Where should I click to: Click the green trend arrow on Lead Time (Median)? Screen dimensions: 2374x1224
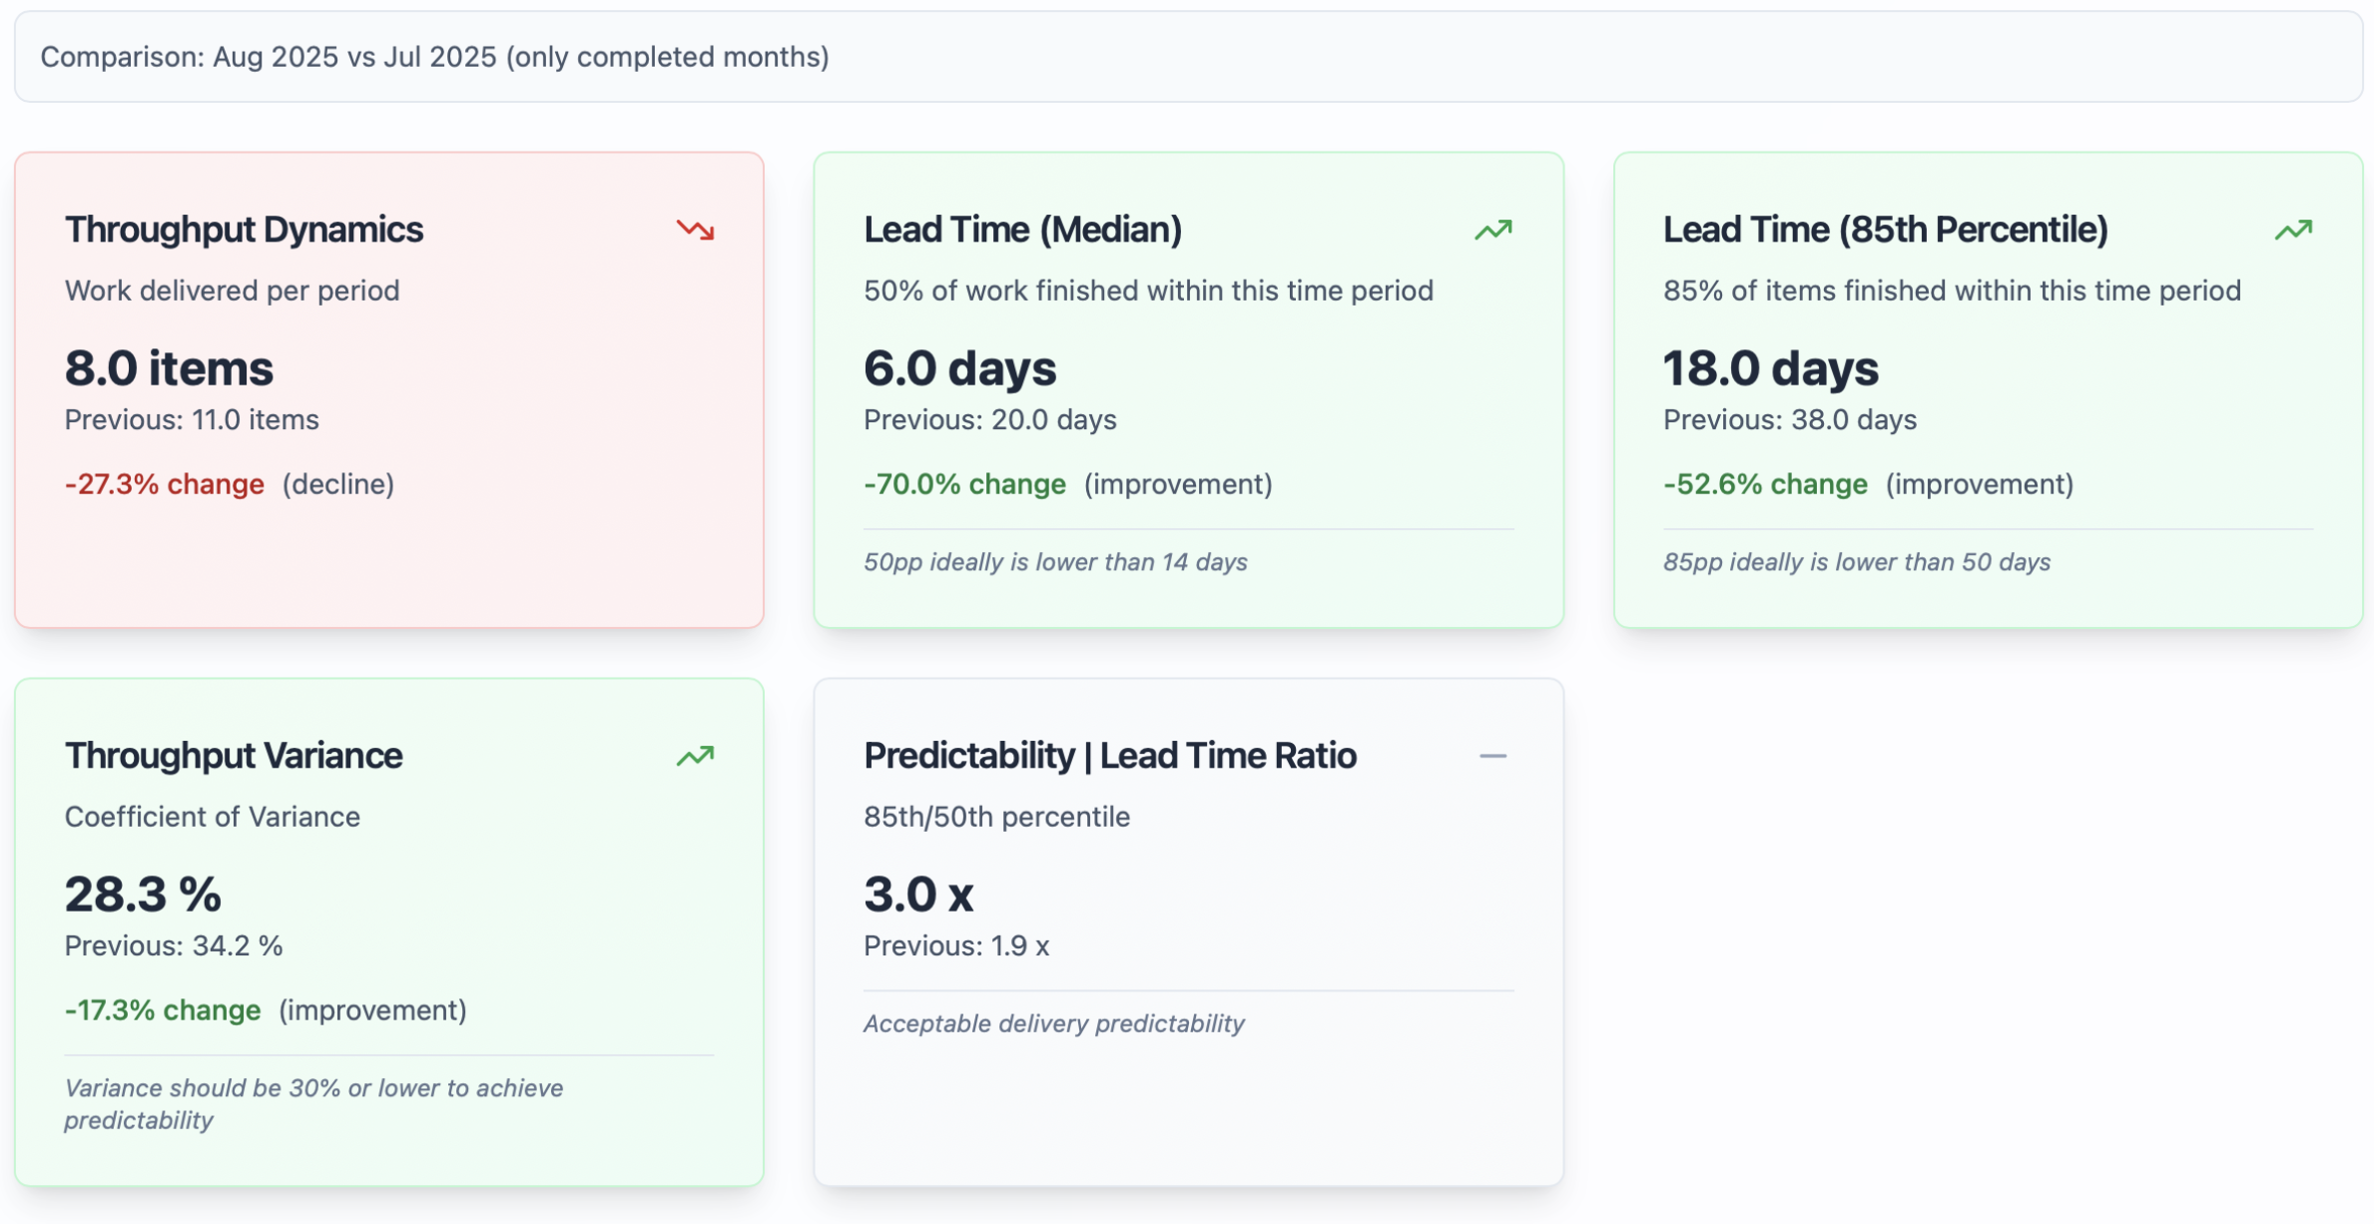[x=1492, y=231]
